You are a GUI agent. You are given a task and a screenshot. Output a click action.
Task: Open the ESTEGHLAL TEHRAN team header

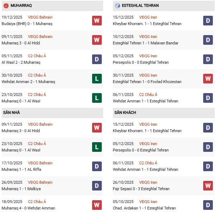tap(140, 6)
